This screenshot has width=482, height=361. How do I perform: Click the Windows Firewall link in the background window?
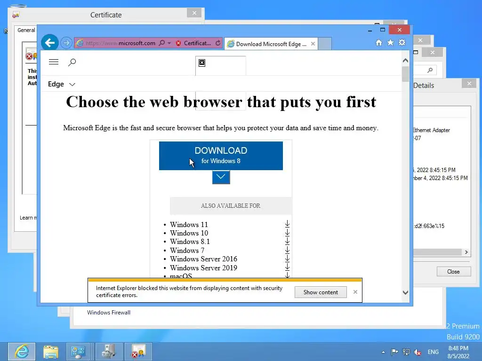click(109, 313)
